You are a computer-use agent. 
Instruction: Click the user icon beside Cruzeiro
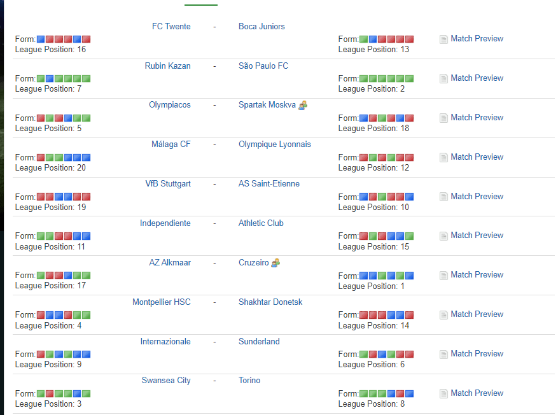point(276,263)
